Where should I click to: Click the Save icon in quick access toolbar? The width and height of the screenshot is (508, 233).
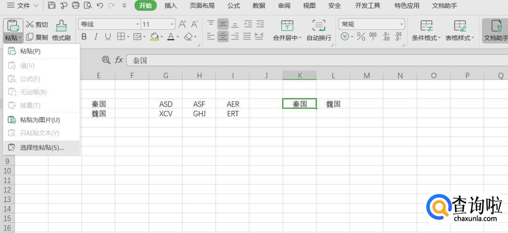click(51, 5)
